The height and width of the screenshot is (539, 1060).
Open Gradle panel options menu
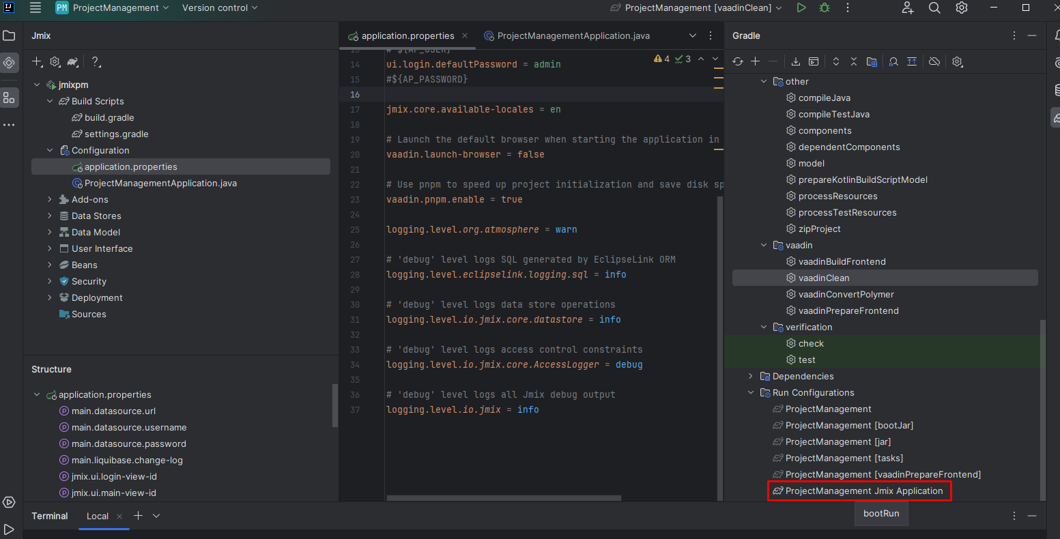click(1014, 35)
